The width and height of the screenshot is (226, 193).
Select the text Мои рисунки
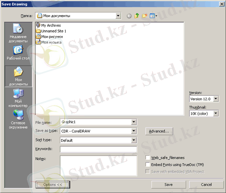(52, 37)
